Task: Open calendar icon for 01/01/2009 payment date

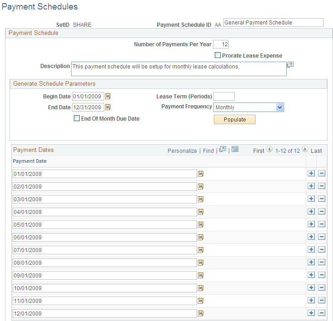Action: (x=201, y=174)
